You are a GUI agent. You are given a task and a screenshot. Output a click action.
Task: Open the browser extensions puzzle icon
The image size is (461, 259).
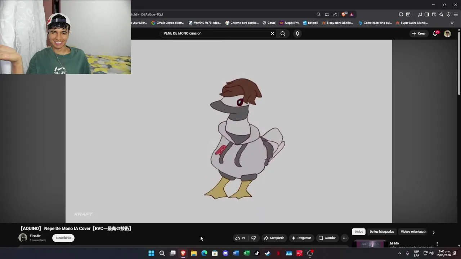(x=401, y=14)
